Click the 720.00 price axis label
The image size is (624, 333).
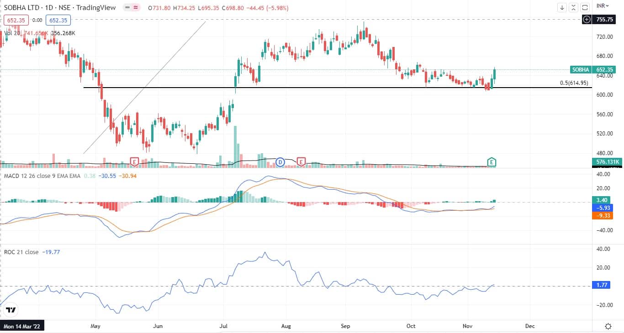click(x=604, y=36)
